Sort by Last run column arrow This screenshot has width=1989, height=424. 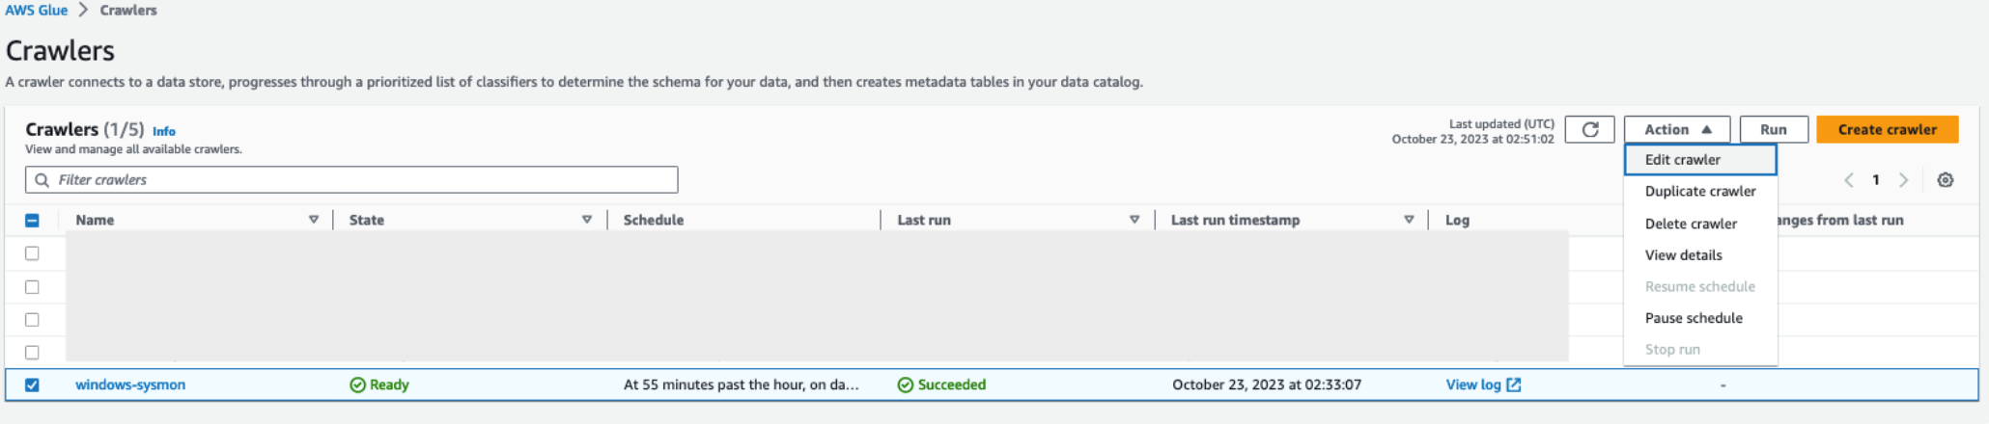tap(1135, 220)
